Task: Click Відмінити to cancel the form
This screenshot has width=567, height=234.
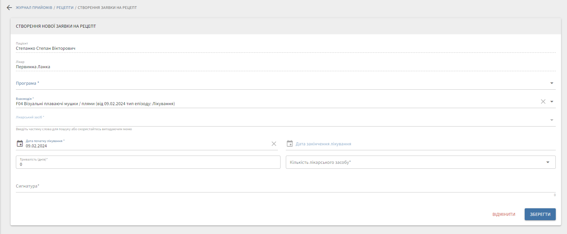Action: [504, 214]
